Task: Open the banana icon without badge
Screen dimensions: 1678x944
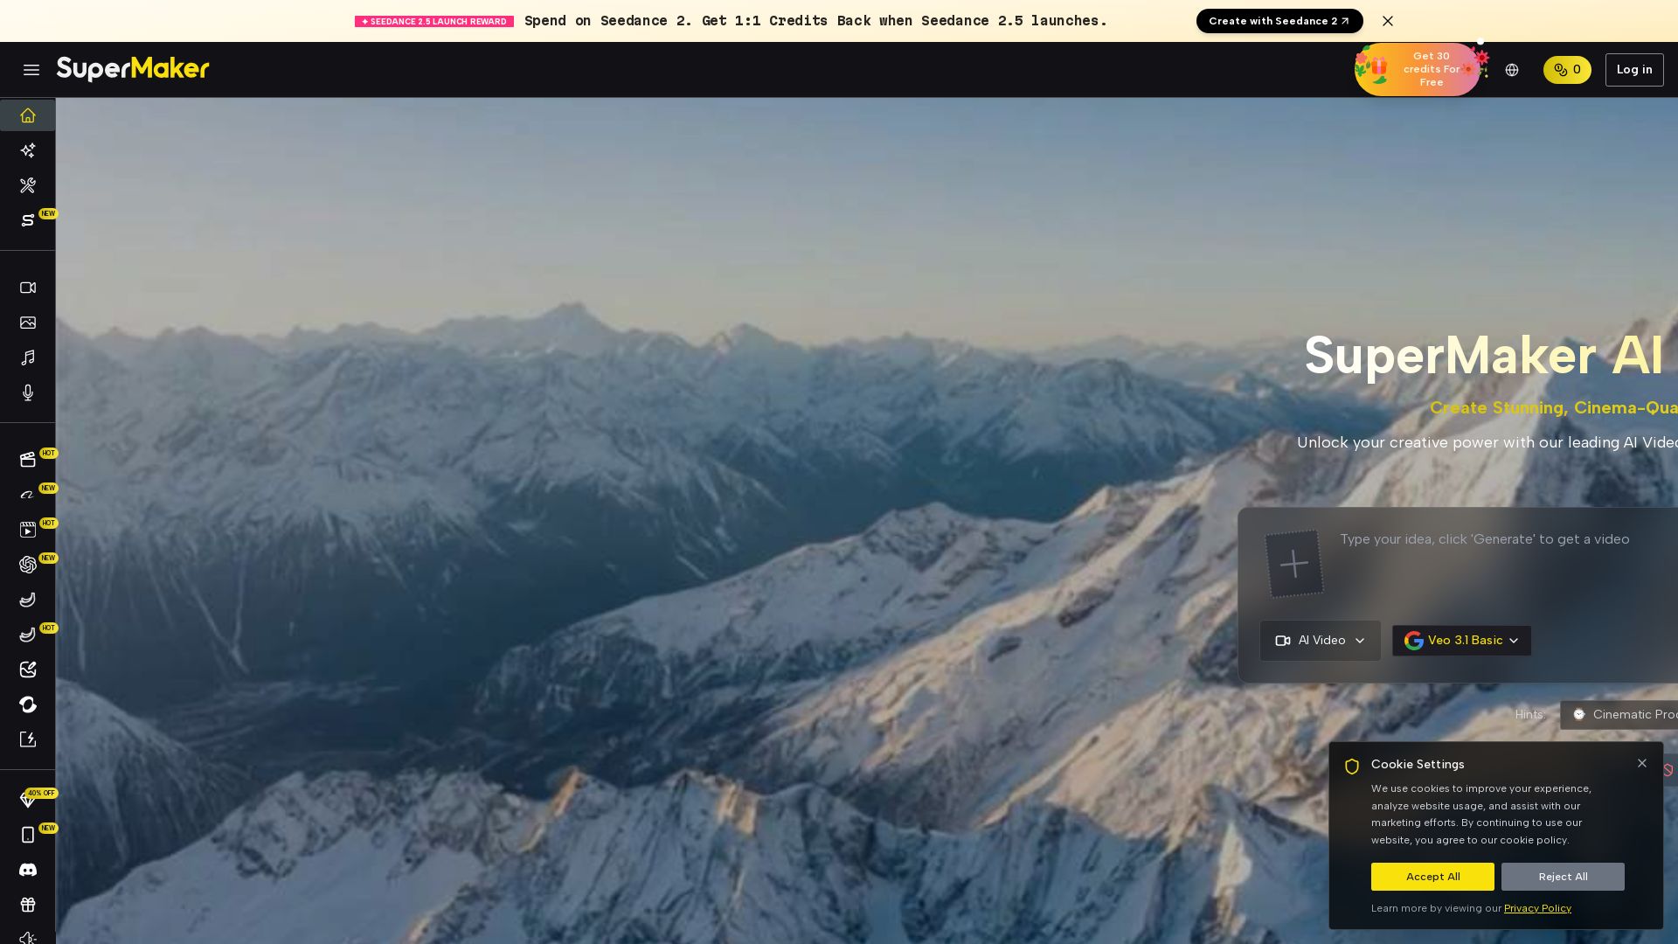Action: (x=28, y=600)
